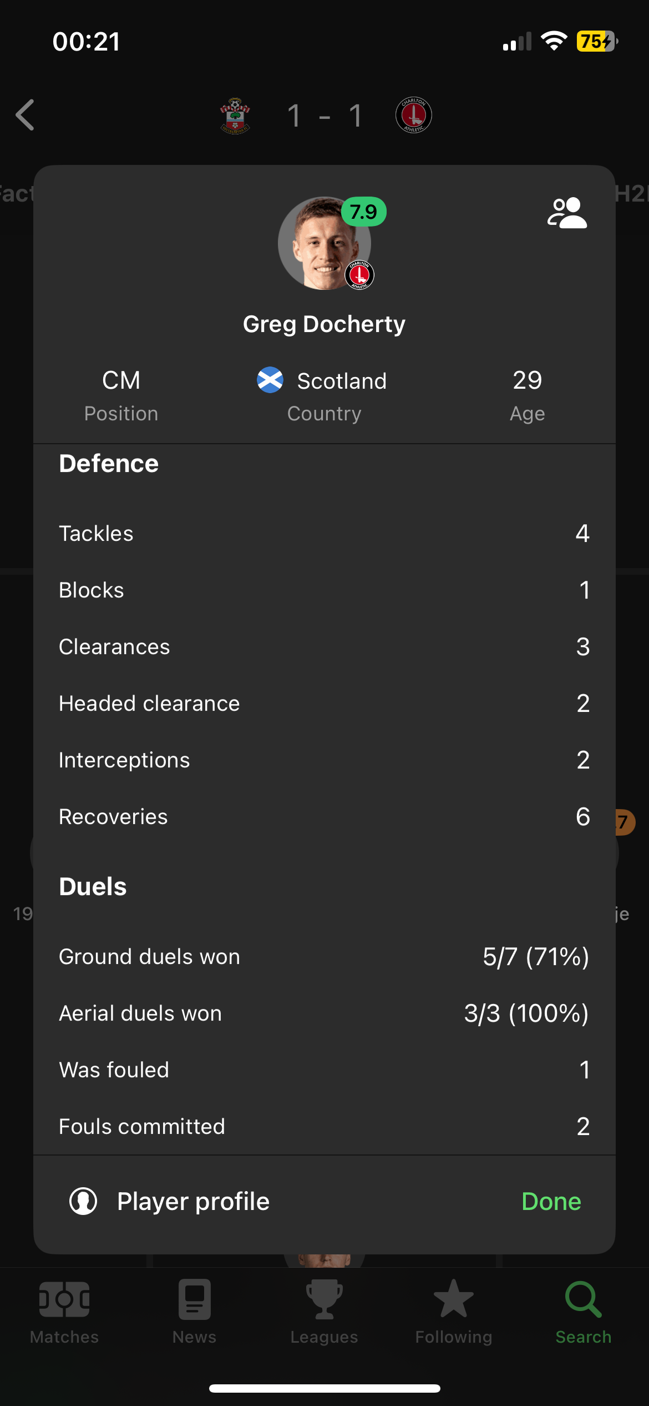Tap the compare players icon
Image resolution: width=649 pixels, height=1406 pixels.
[567, 213]
